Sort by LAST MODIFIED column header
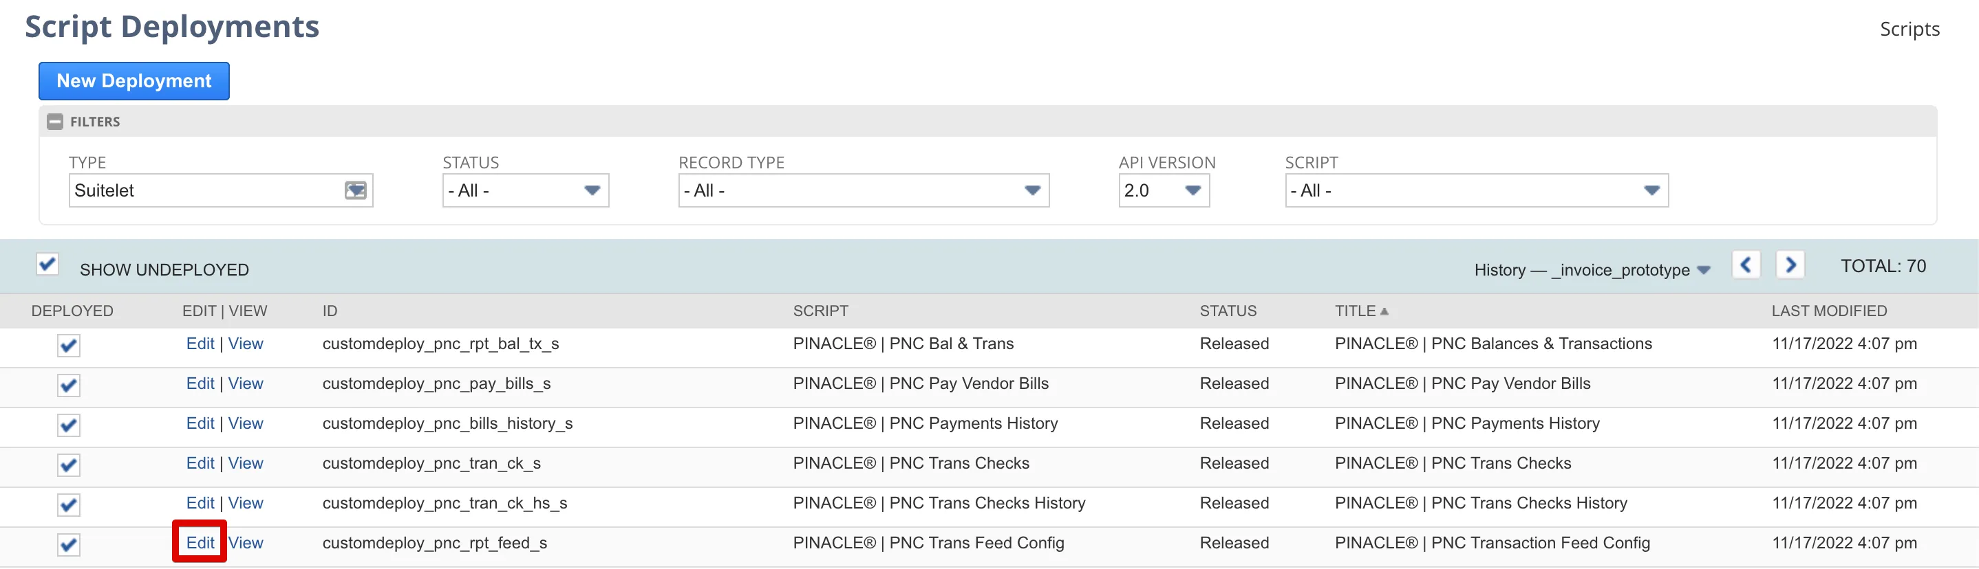 pyautogui.click(x=1828, y=311)
